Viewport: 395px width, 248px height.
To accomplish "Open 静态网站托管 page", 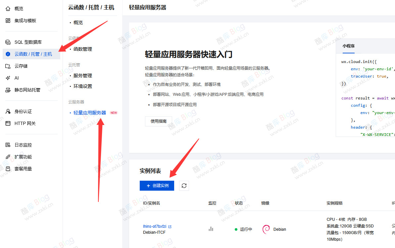I will (27, 90).
